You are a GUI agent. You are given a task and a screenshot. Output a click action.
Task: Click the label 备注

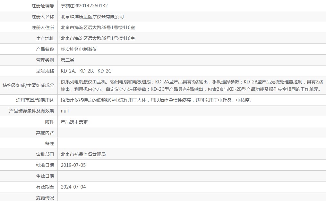[x=49, y=144]
